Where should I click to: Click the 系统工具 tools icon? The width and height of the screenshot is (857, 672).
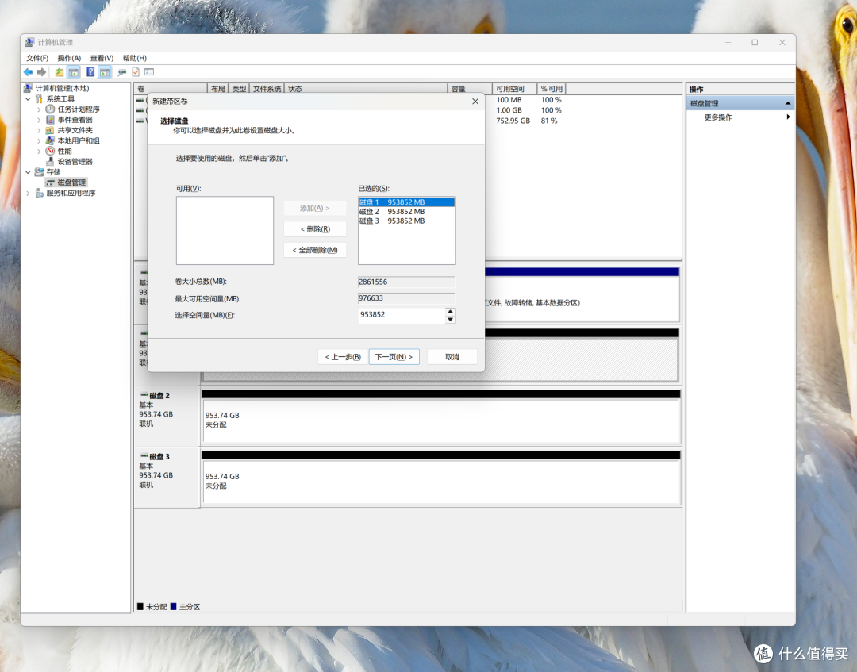click(x=39, y=99)
